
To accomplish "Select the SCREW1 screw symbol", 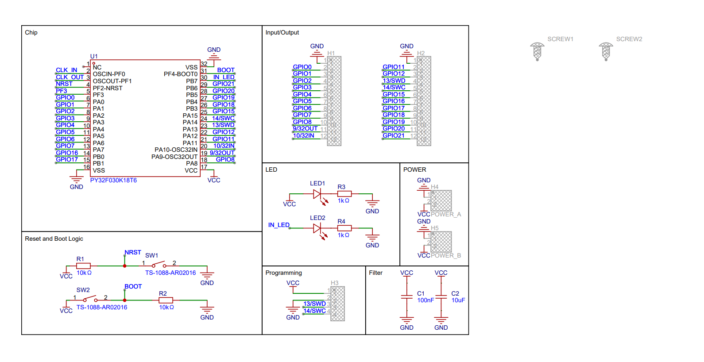I will point(537,51).
